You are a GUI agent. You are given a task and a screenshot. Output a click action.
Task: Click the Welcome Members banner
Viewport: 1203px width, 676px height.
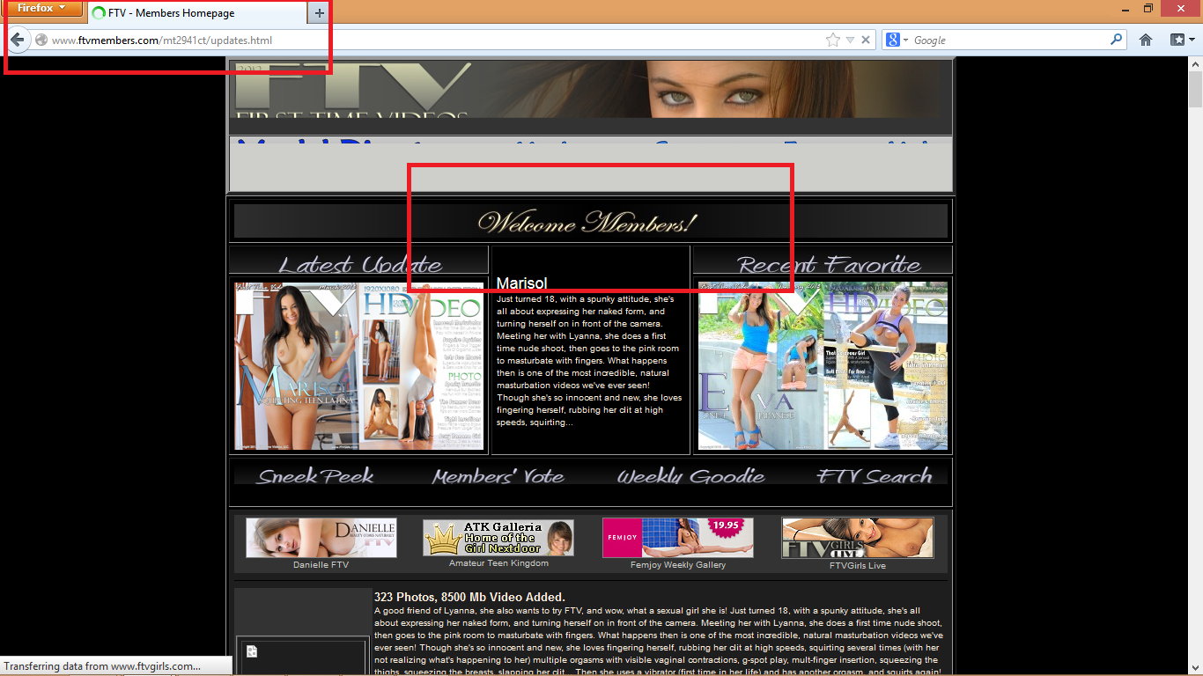click(590, 222)
